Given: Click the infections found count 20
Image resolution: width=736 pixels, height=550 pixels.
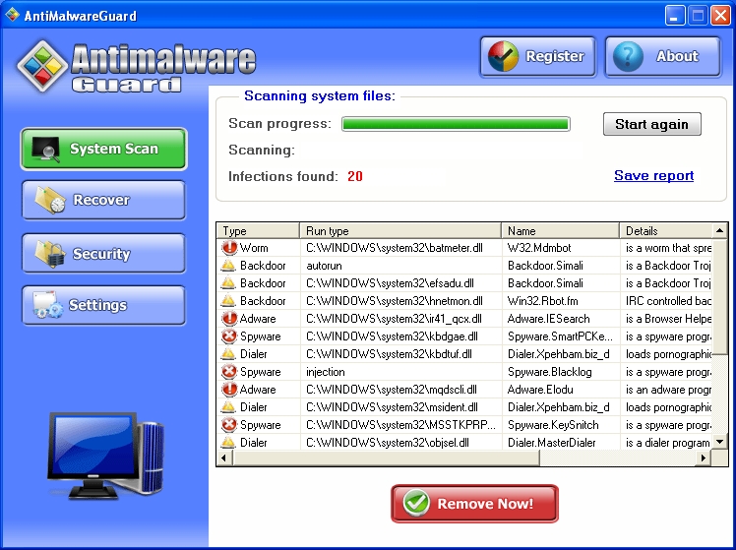Looking at the screenshot, I should [x=355, y=176].
